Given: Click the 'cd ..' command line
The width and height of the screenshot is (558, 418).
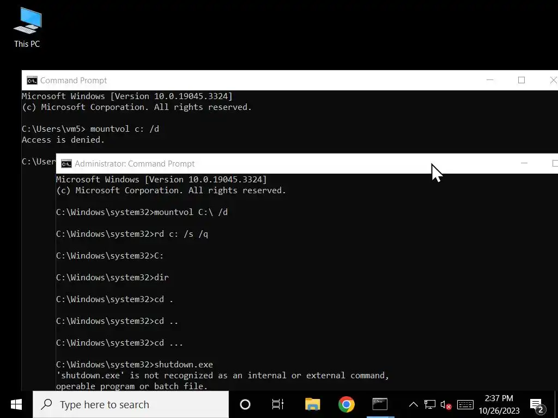Looking at the screenshot, I should 117,321.
